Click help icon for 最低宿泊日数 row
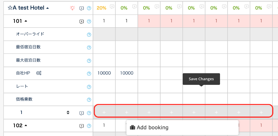Image resolution: width=278 pixels, height=136 pixels. click(89, 48)
